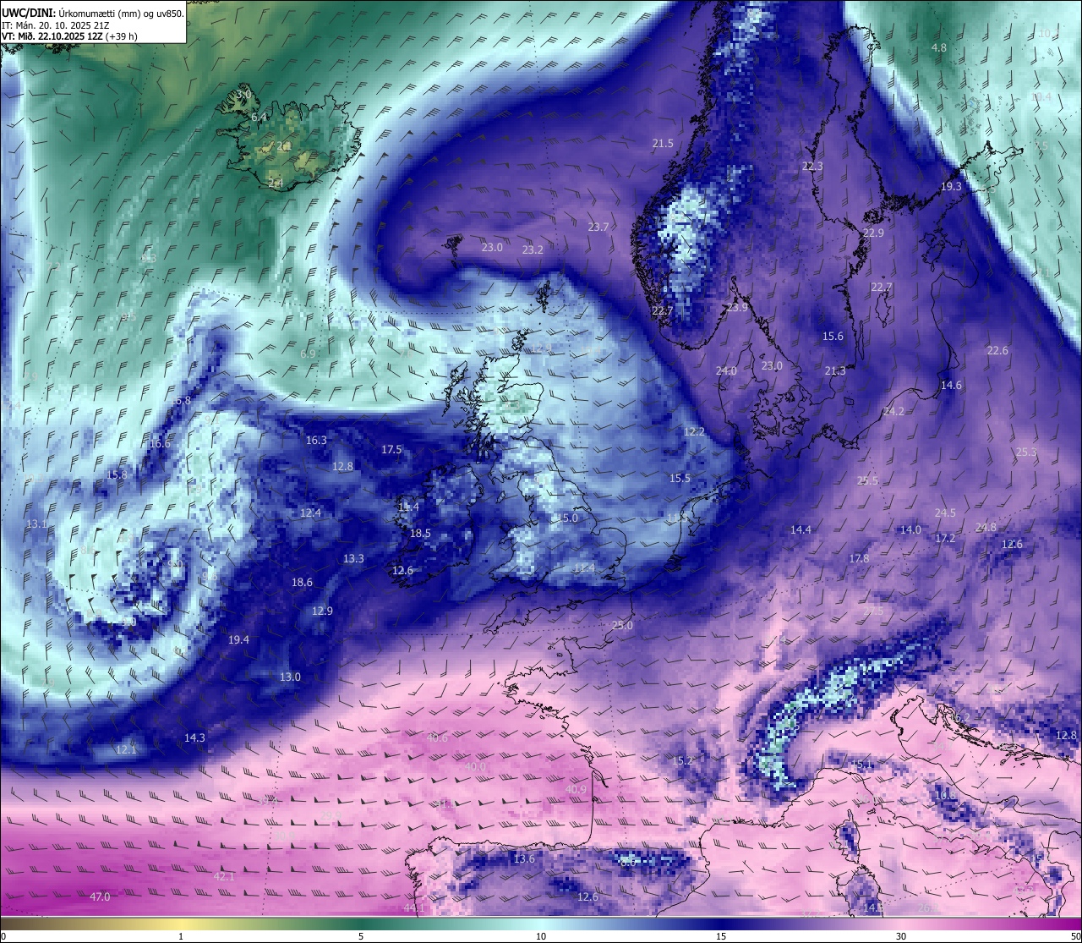The image size is (1082, 943).
Task: Click the 4.8 value near top right
Action: [939, 48]
